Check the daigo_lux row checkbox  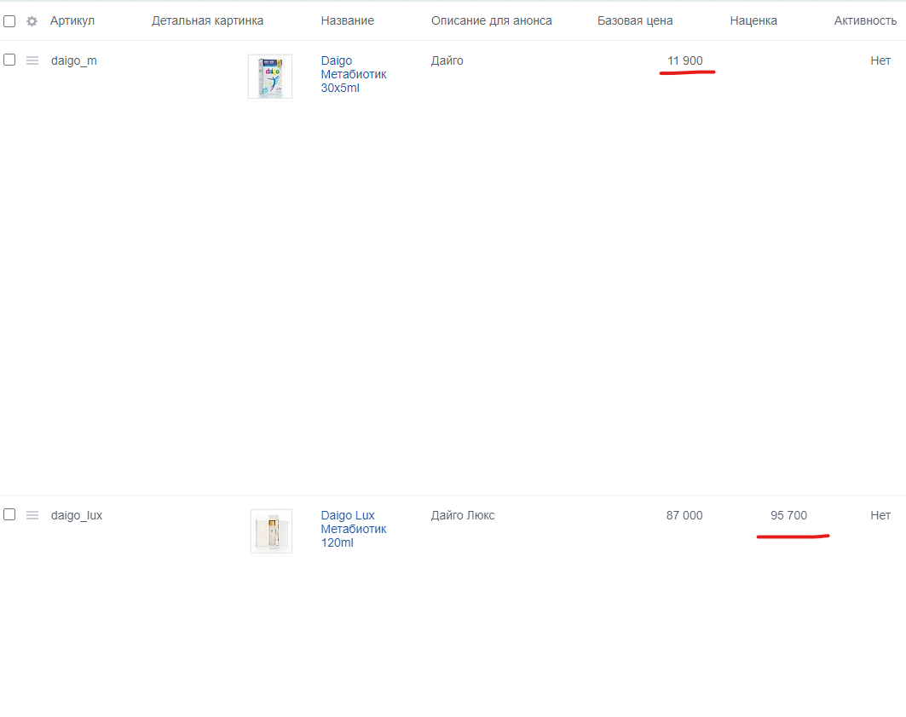pyautogui.click(x=9, y=514)
